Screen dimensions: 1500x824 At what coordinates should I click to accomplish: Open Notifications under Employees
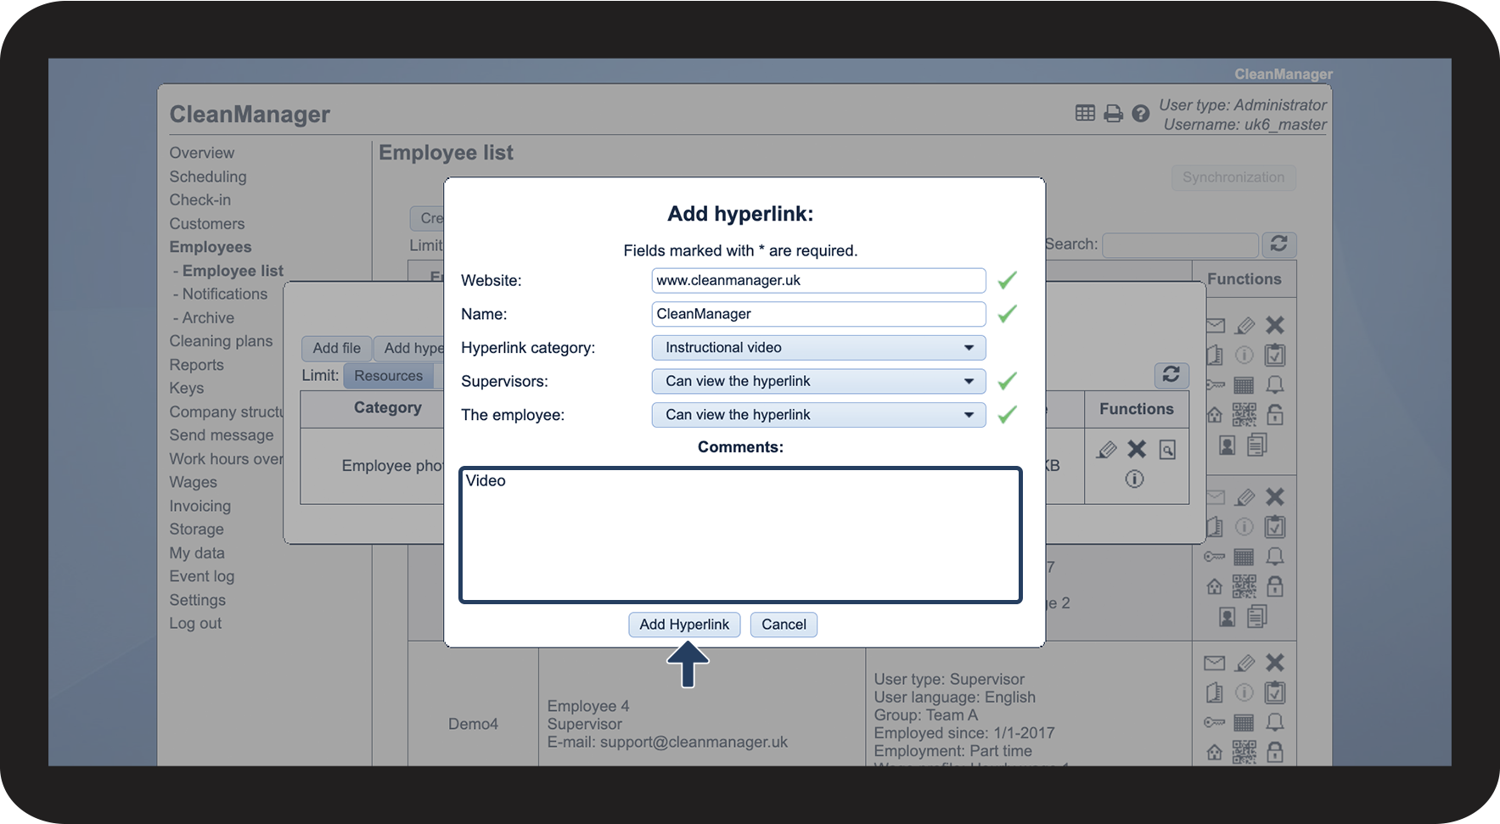[225, 294]
